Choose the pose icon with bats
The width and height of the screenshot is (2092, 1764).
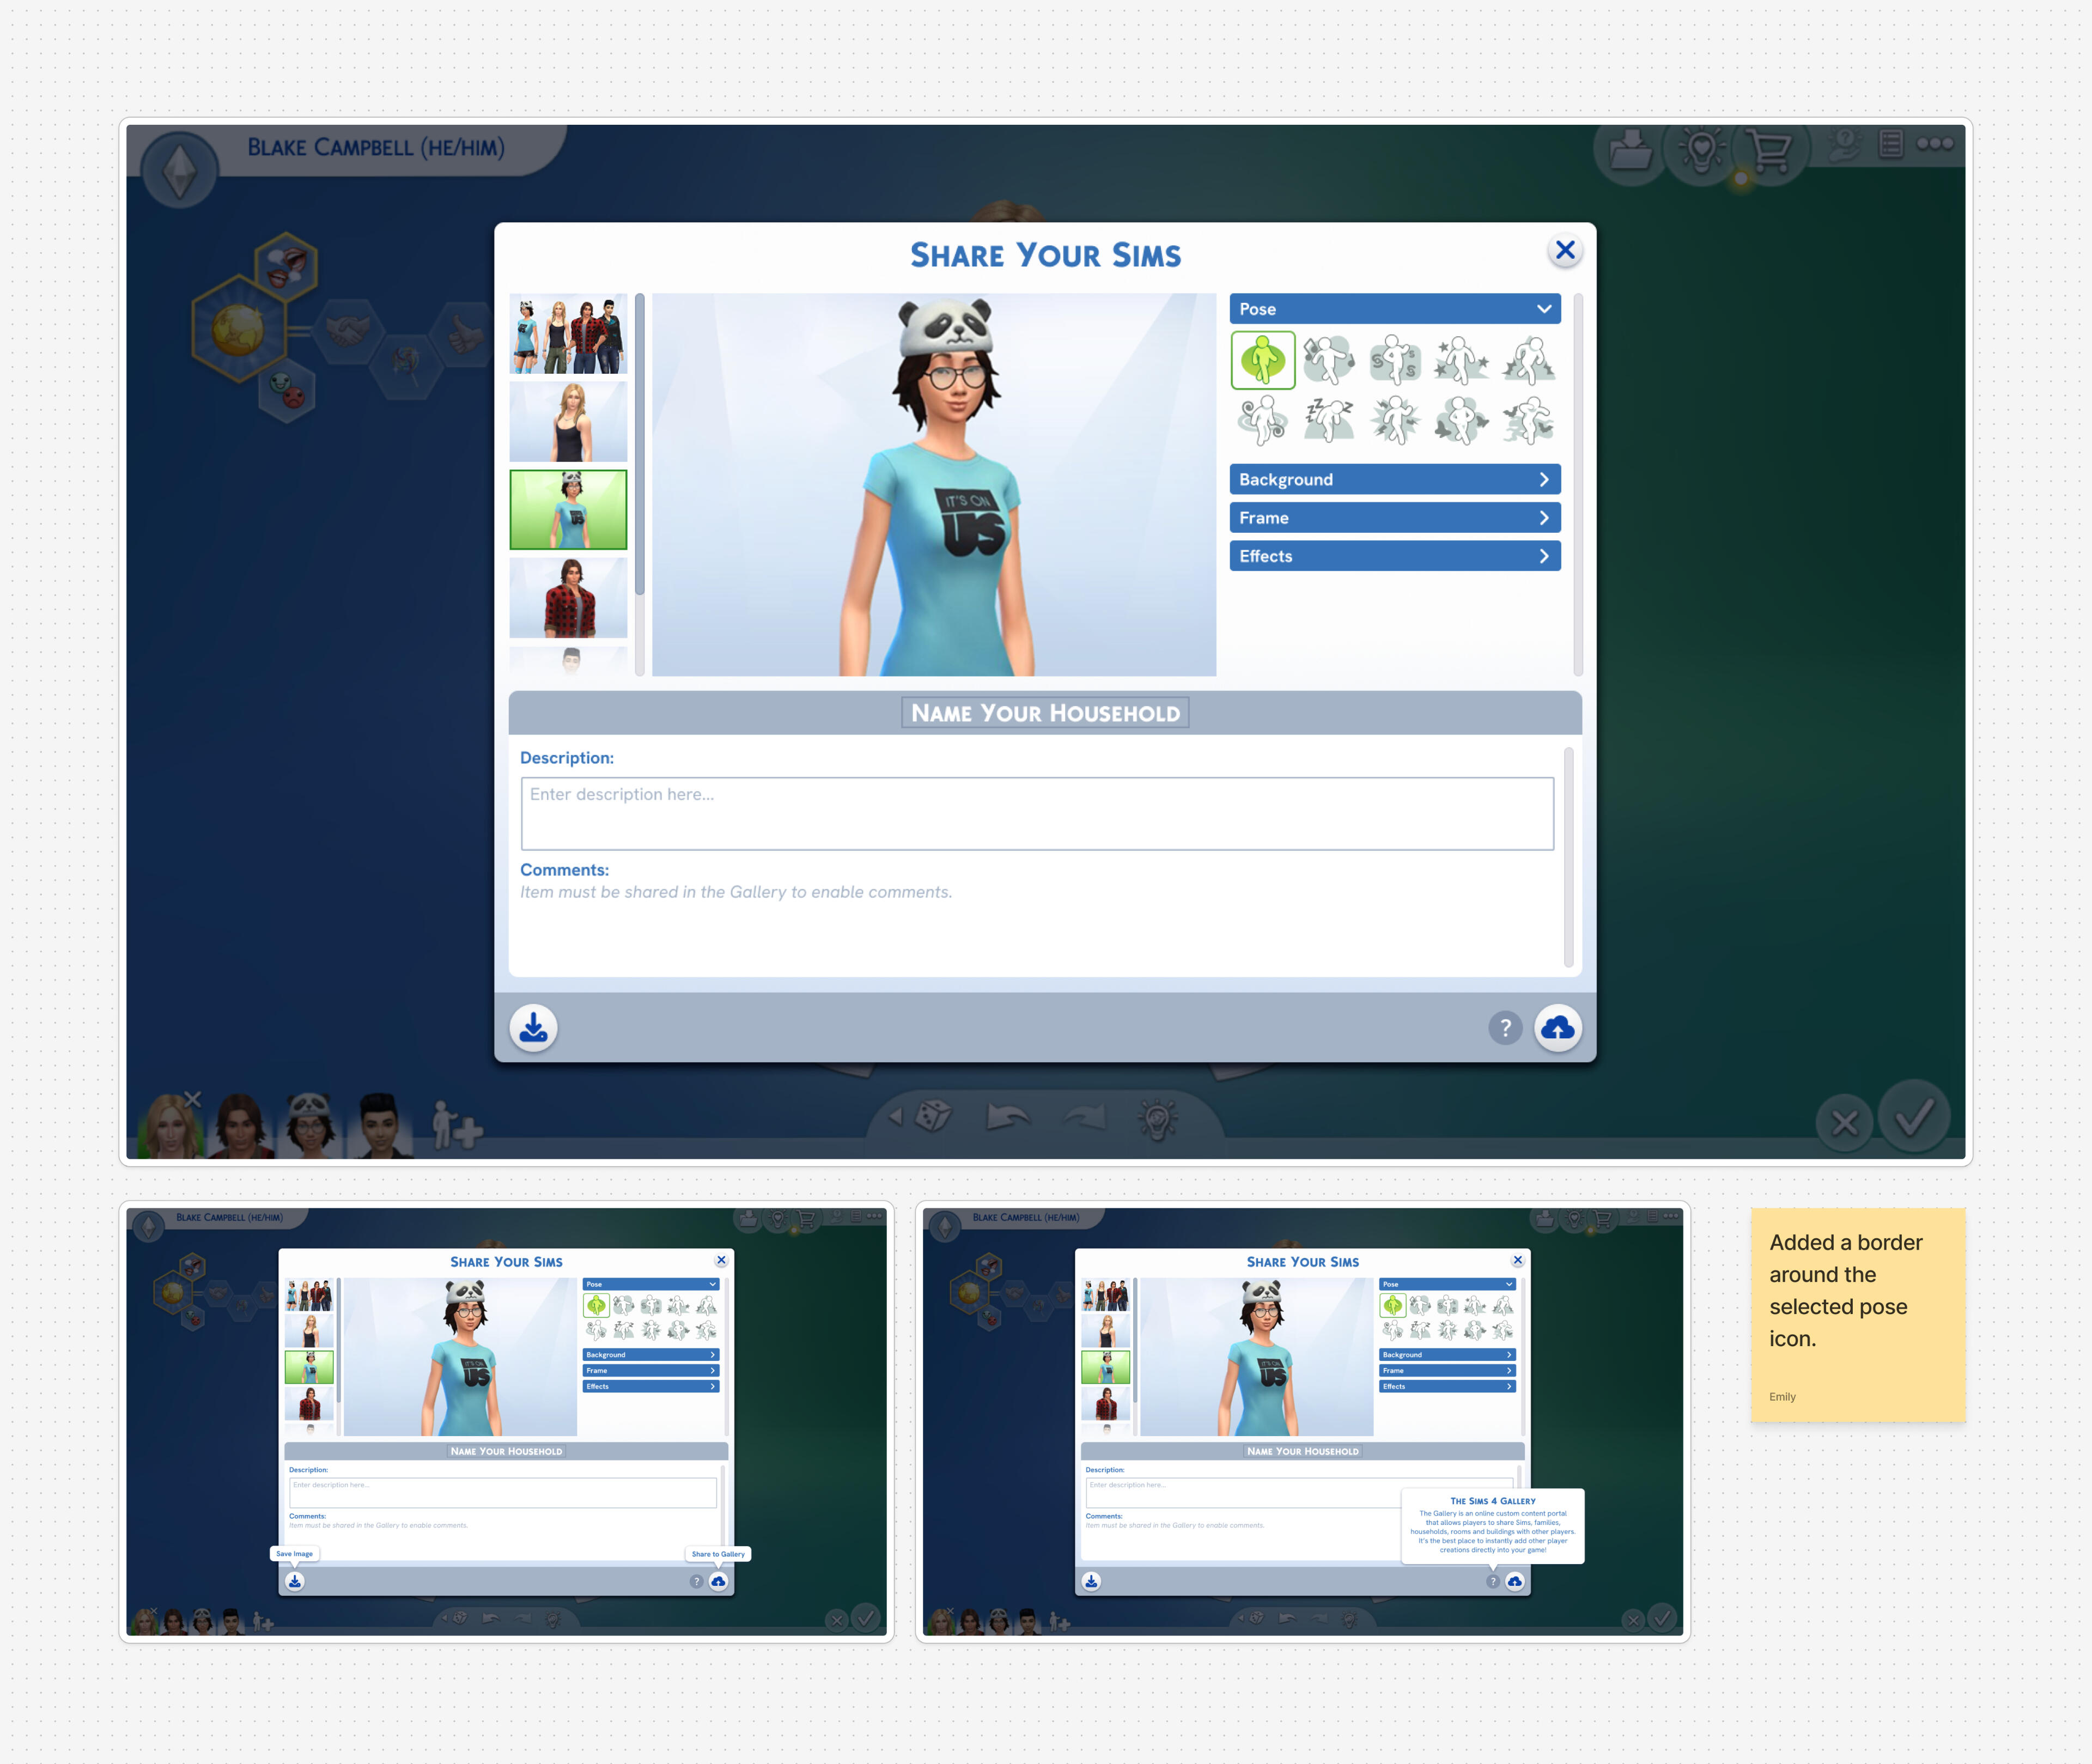tap(1527, 420)
